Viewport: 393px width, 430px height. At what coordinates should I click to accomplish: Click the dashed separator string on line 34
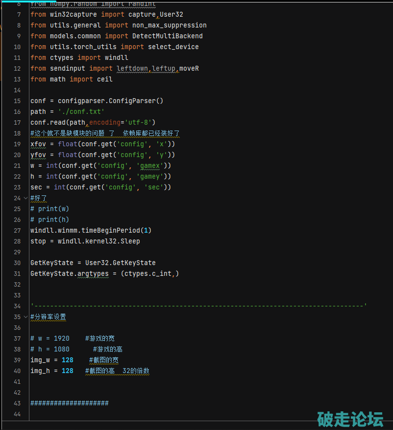pos(198,306)
